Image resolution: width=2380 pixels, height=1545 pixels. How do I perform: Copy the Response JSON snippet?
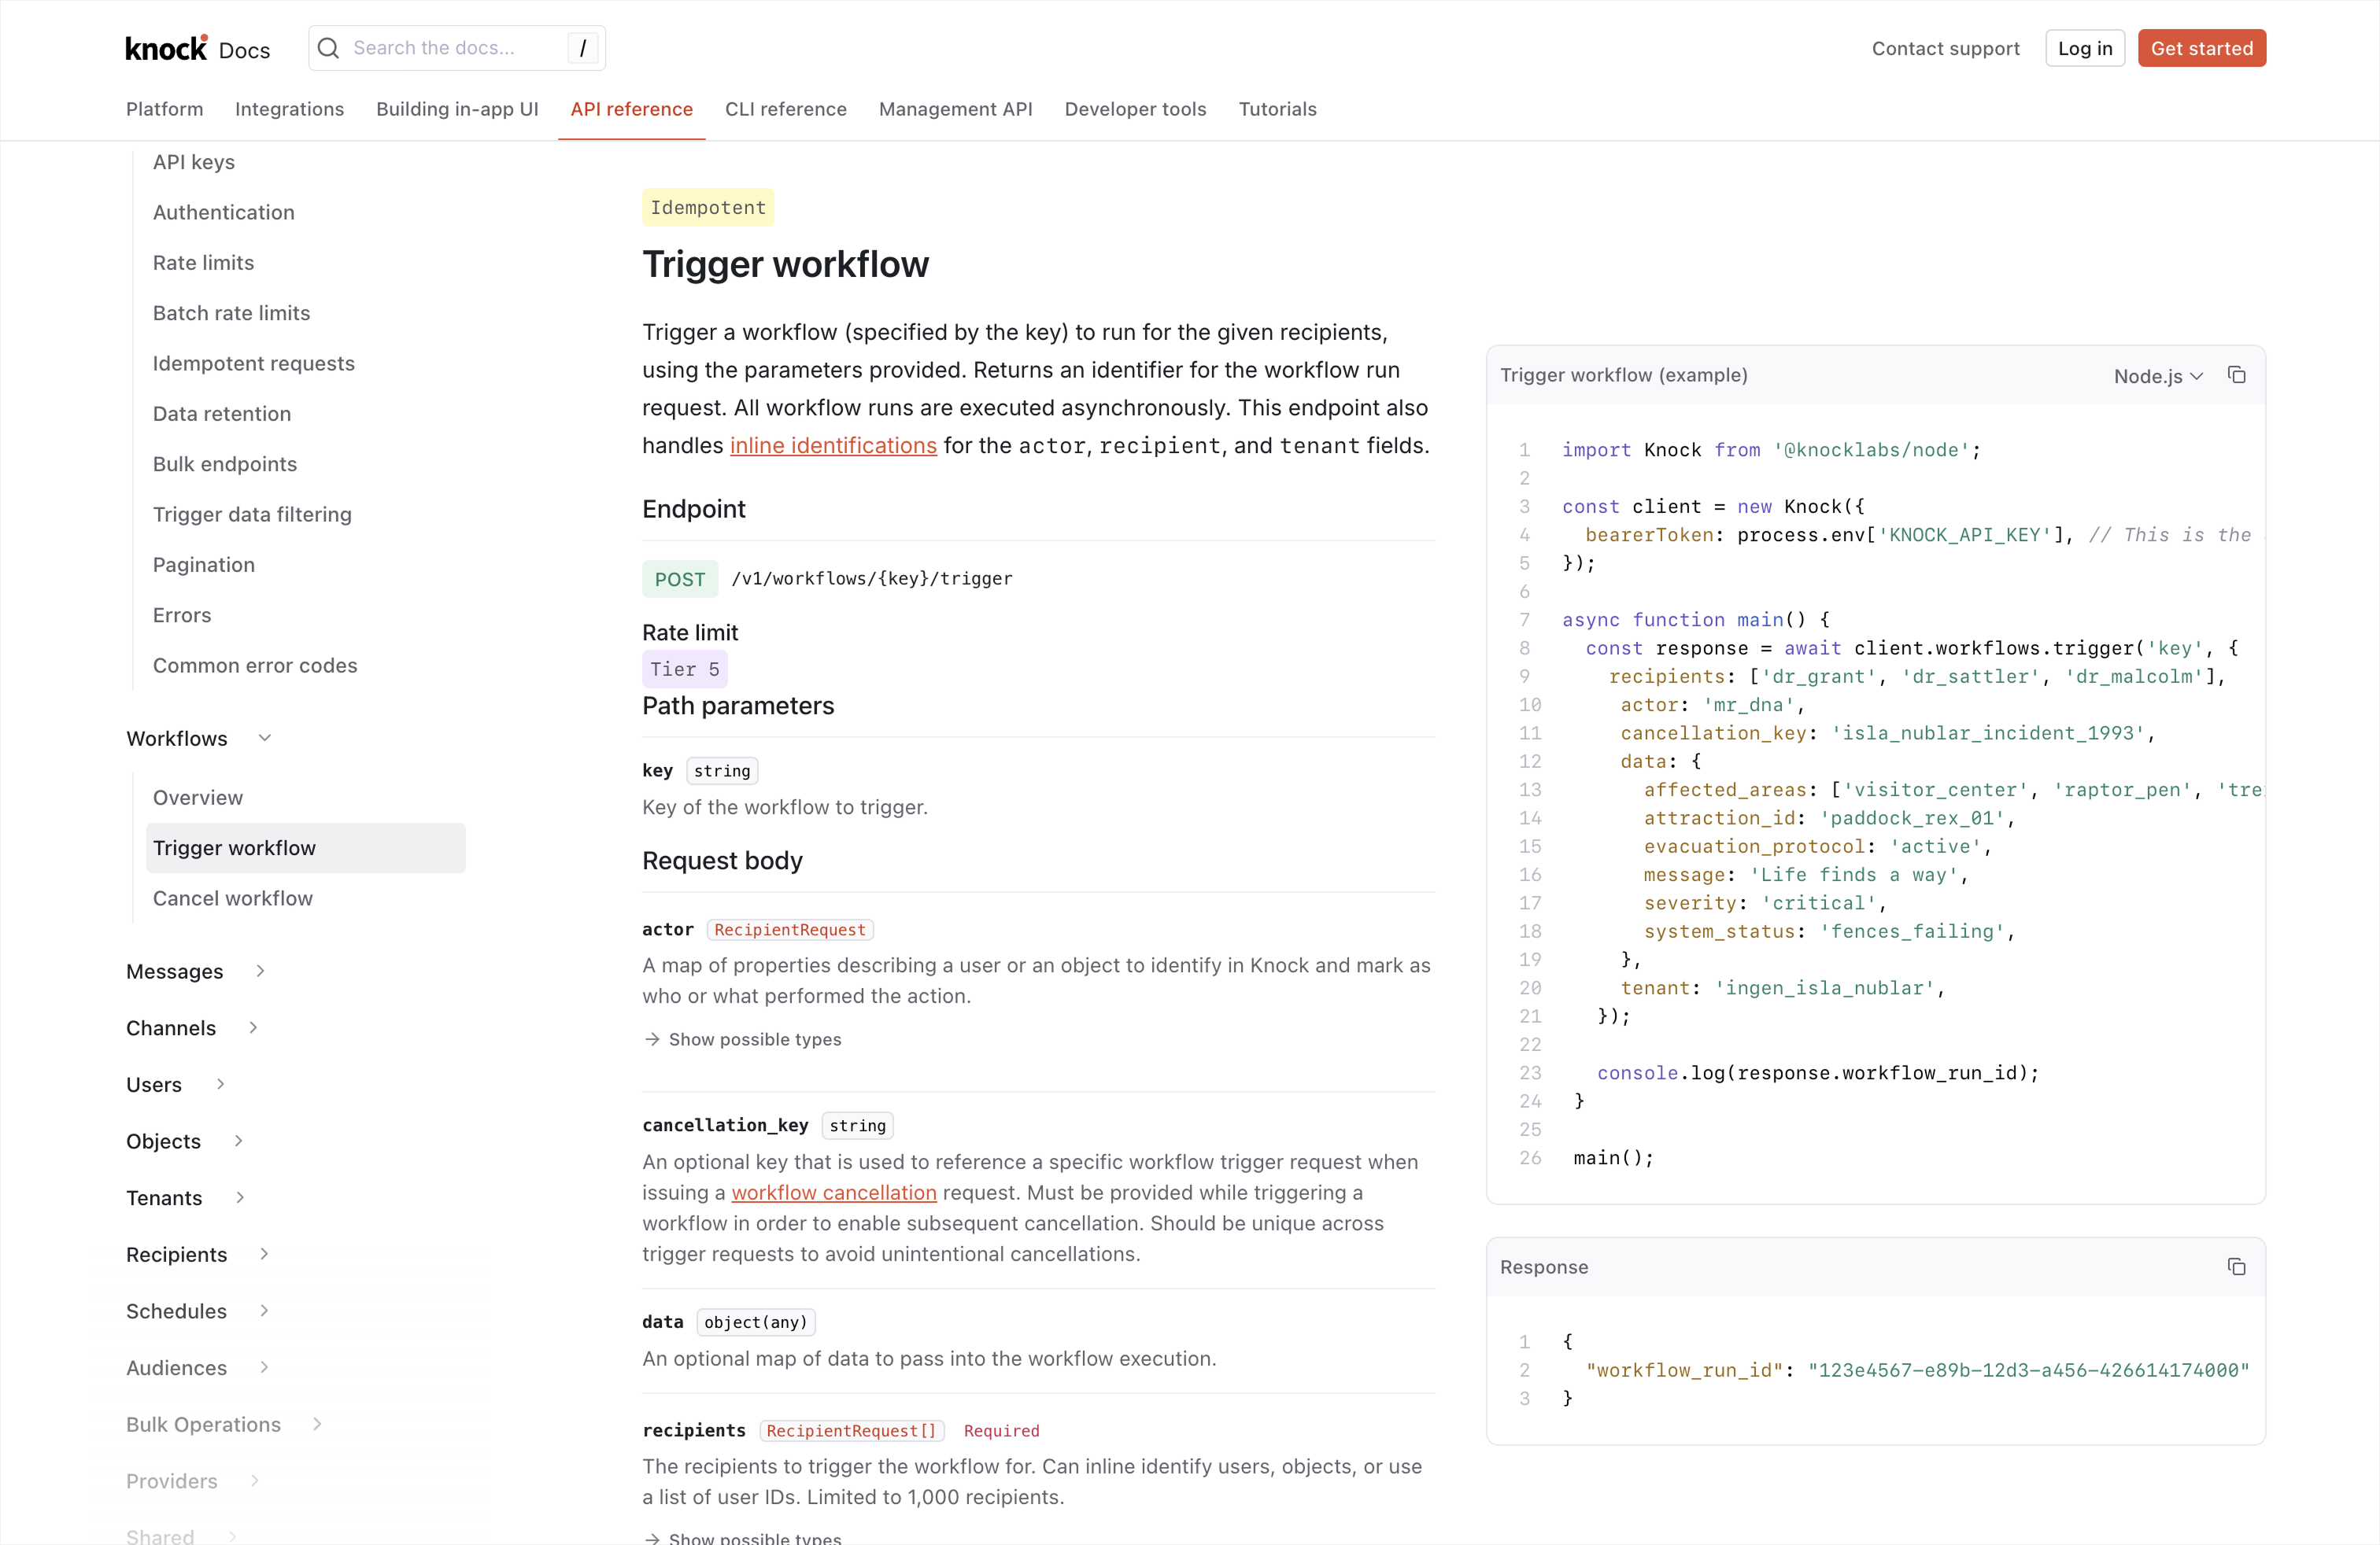[2237, 1267]
